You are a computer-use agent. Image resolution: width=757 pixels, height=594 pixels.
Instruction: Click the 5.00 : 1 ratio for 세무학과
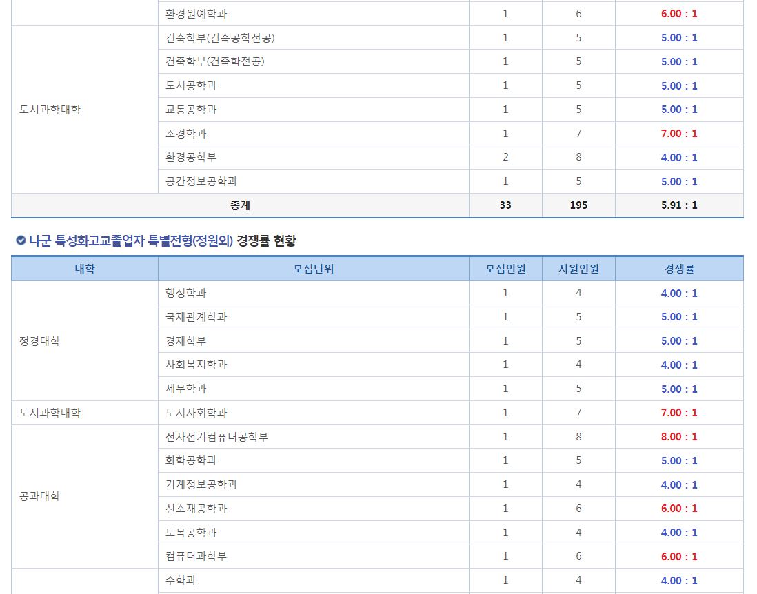[679, 389]
